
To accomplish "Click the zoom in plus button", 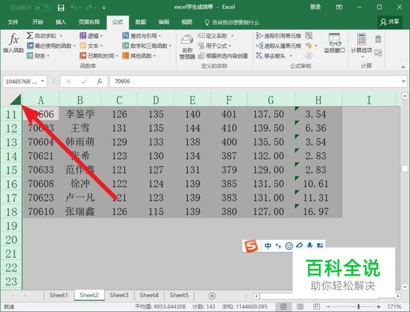I will tap(379, 306).
